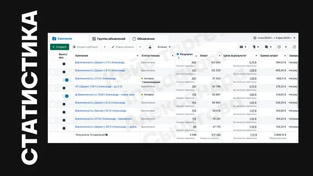Click the info icon beside Результат header
The height and width of the screenshot is (176, 313).
pyautogui.click(x=178, y=54)
